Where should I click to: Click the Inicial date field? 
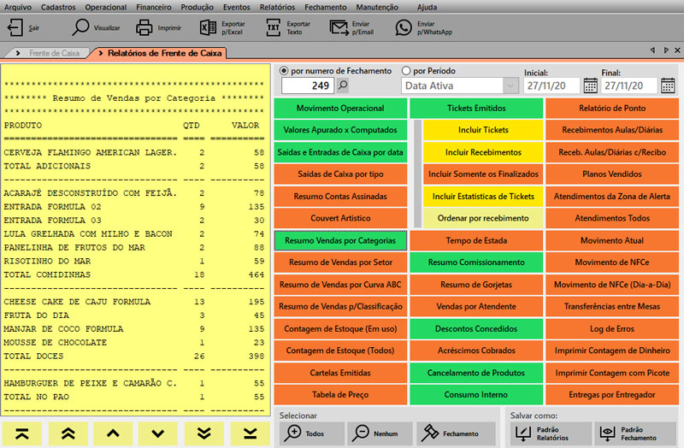pos(551,85)
